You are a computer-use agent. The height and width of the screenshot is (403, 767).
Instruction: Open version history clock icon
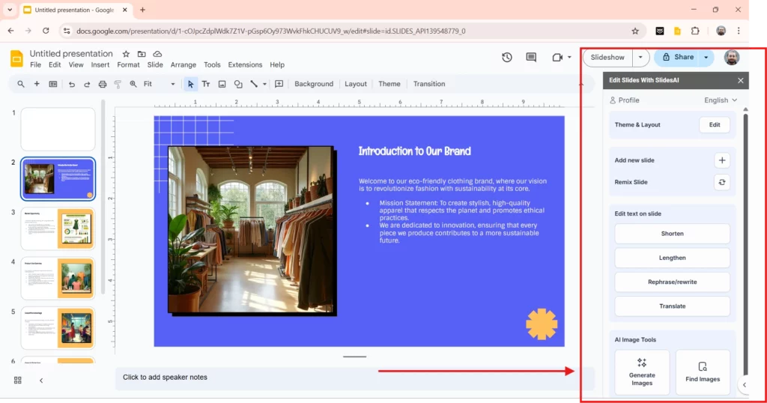(507, 58)
